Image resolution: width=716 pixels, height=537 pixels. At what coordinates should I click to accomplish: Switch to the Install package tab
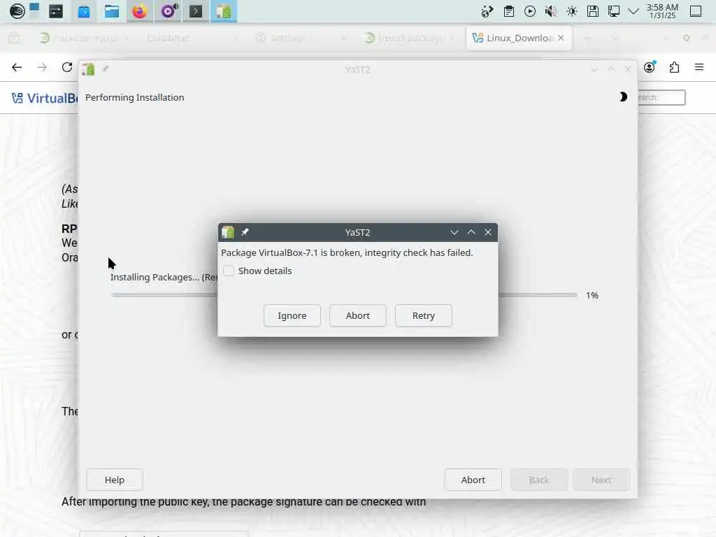pos(409,38)
